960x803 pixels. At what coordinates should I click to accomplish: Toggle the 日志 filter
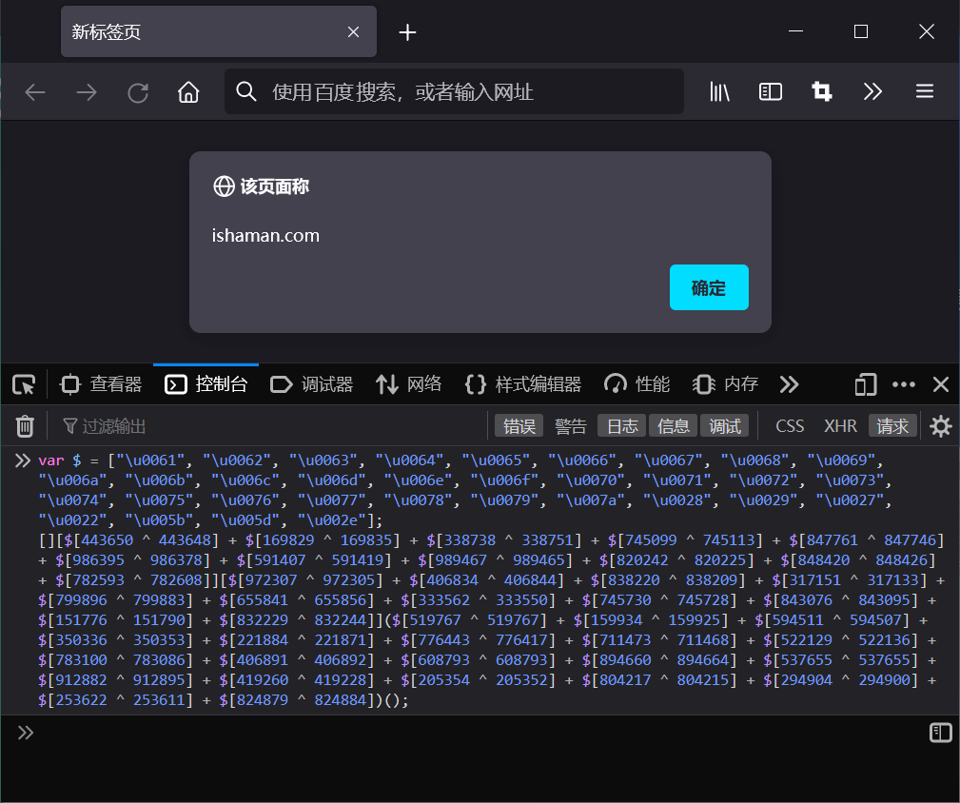tap(622, 426)
